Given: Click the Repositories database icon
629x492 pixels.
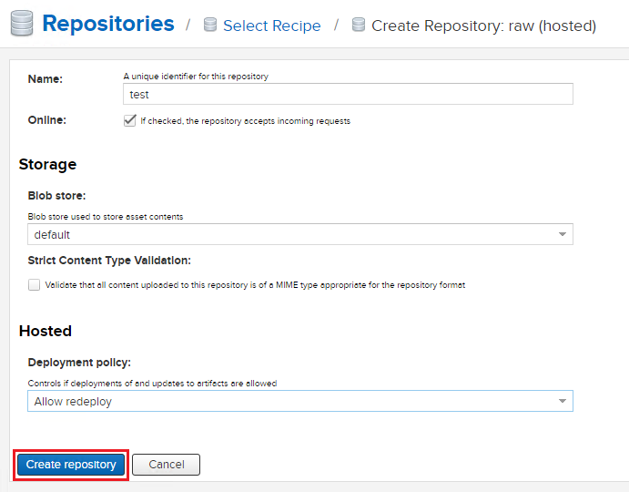Looking at the screenshot, I should pyautogui.click(x=22, y=23).
